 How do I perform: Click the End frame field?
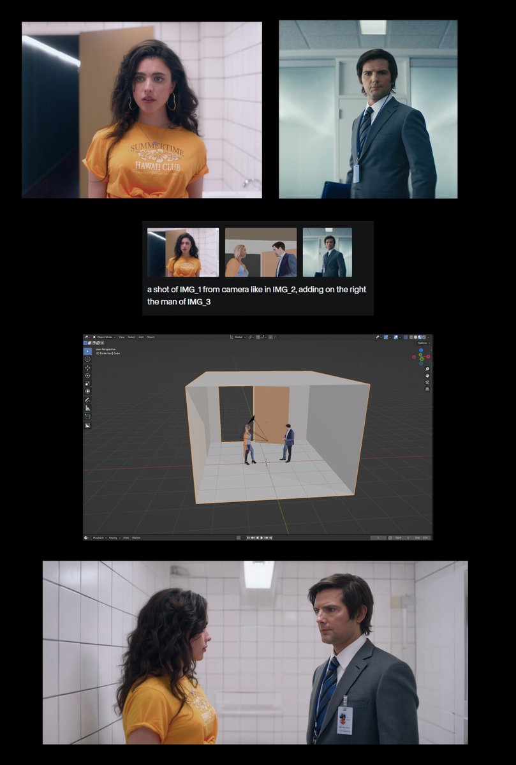point(422,538)
